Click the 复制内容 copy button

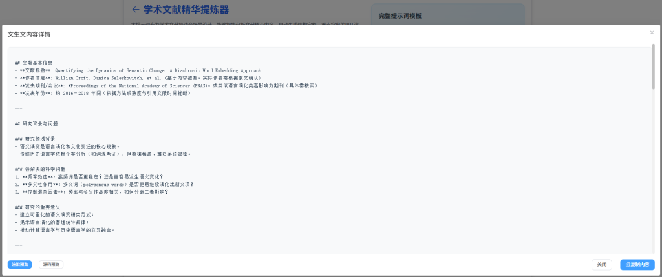637,264
